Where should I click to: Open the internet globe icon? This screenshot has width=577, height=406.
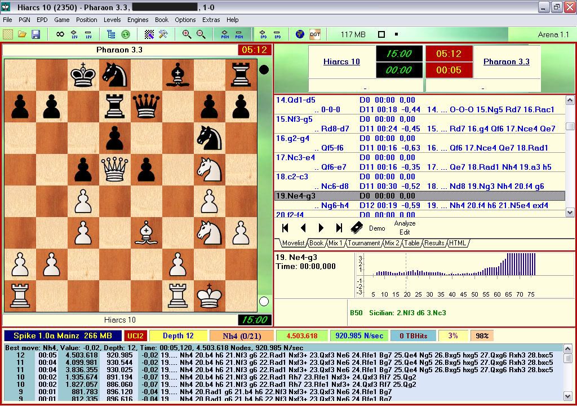click(300, 34)
